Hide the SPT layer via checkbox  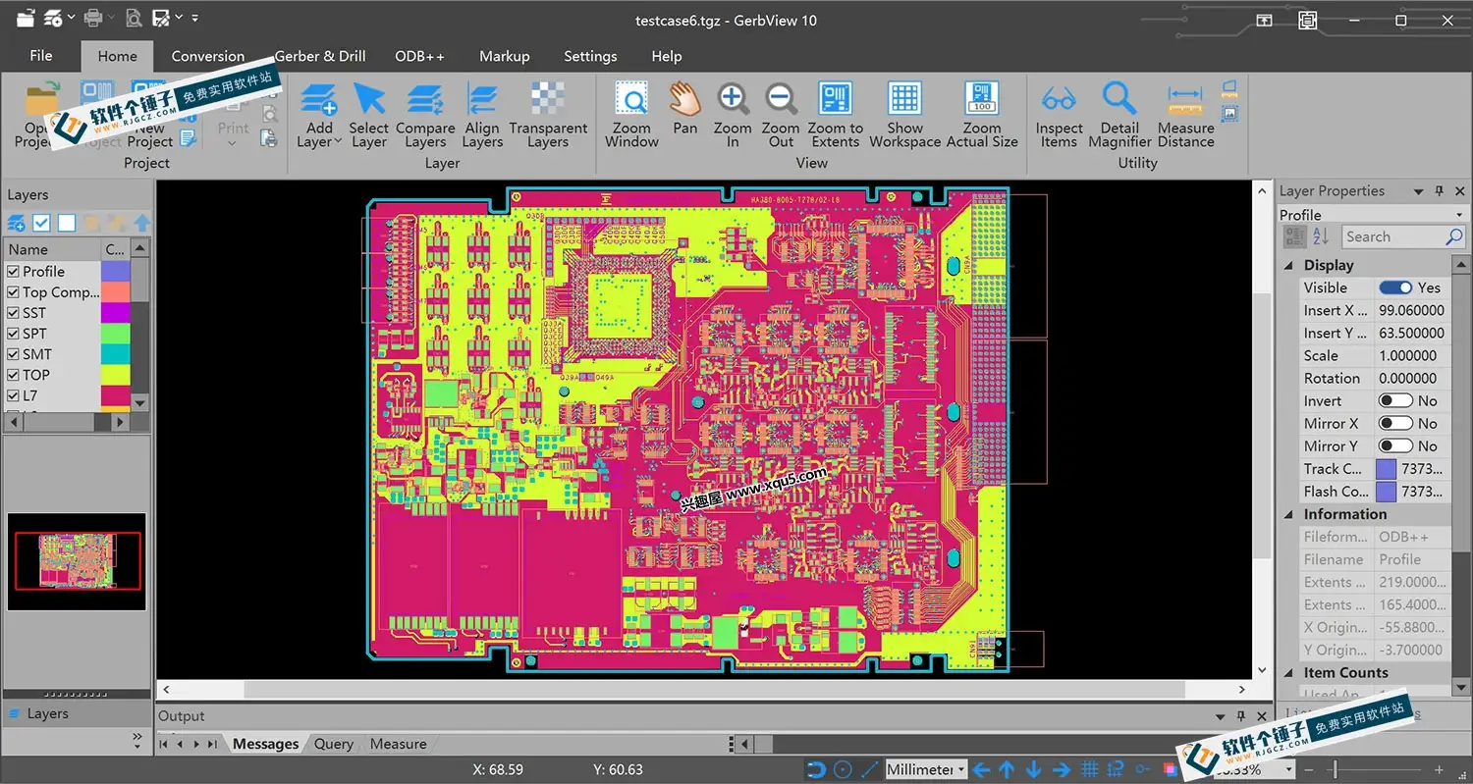(14, 334)
